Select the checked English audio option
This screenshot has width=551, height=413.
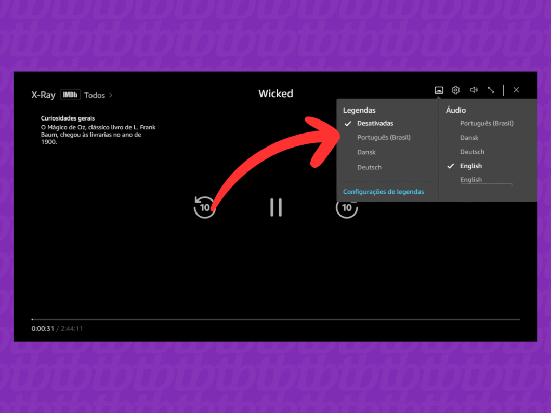pyautogui.click(x=471, y=166)
